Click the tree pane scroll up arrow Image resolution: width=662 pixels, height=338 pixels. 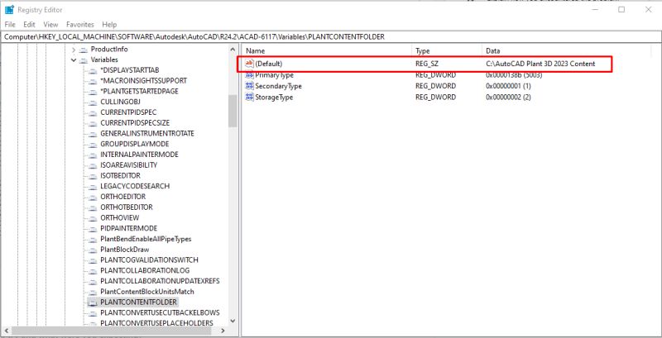(x=233, y=50)
